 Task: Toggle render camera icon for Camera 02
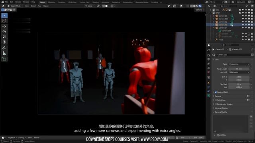(x=252, y=22)
